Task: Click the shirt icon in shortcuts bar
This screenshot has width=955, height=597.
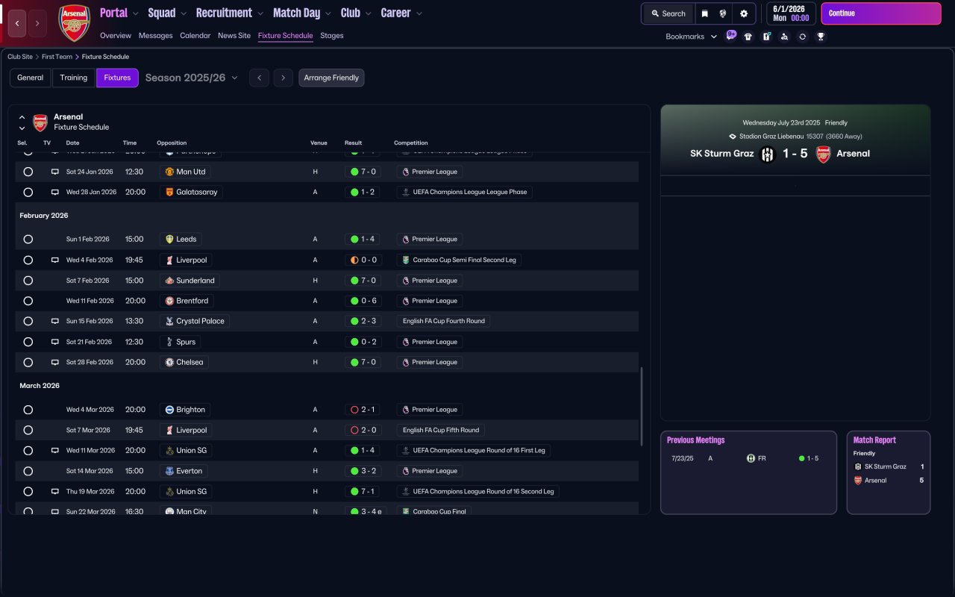Action: [748, 37]
